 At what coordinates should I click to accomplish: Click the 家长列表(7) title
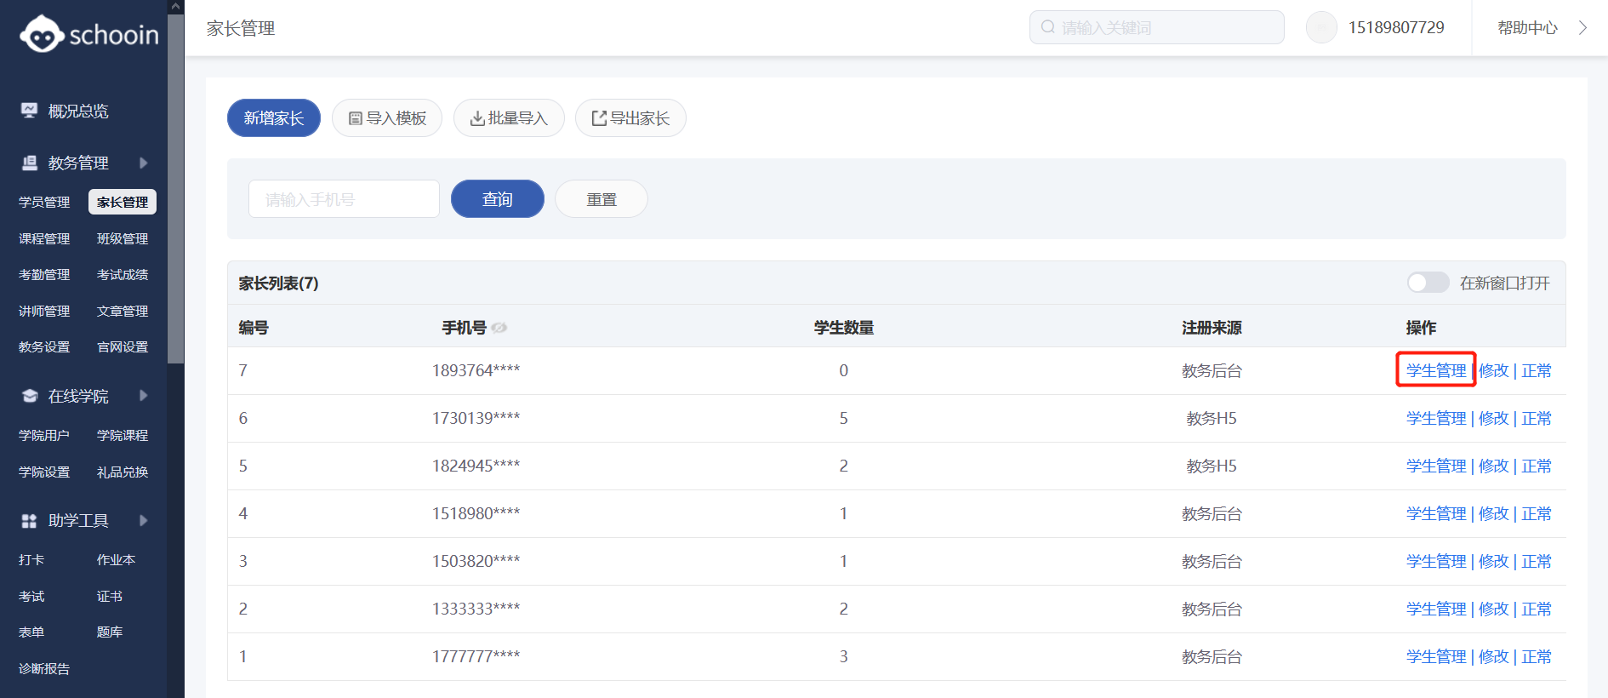[x=278, y=283]
